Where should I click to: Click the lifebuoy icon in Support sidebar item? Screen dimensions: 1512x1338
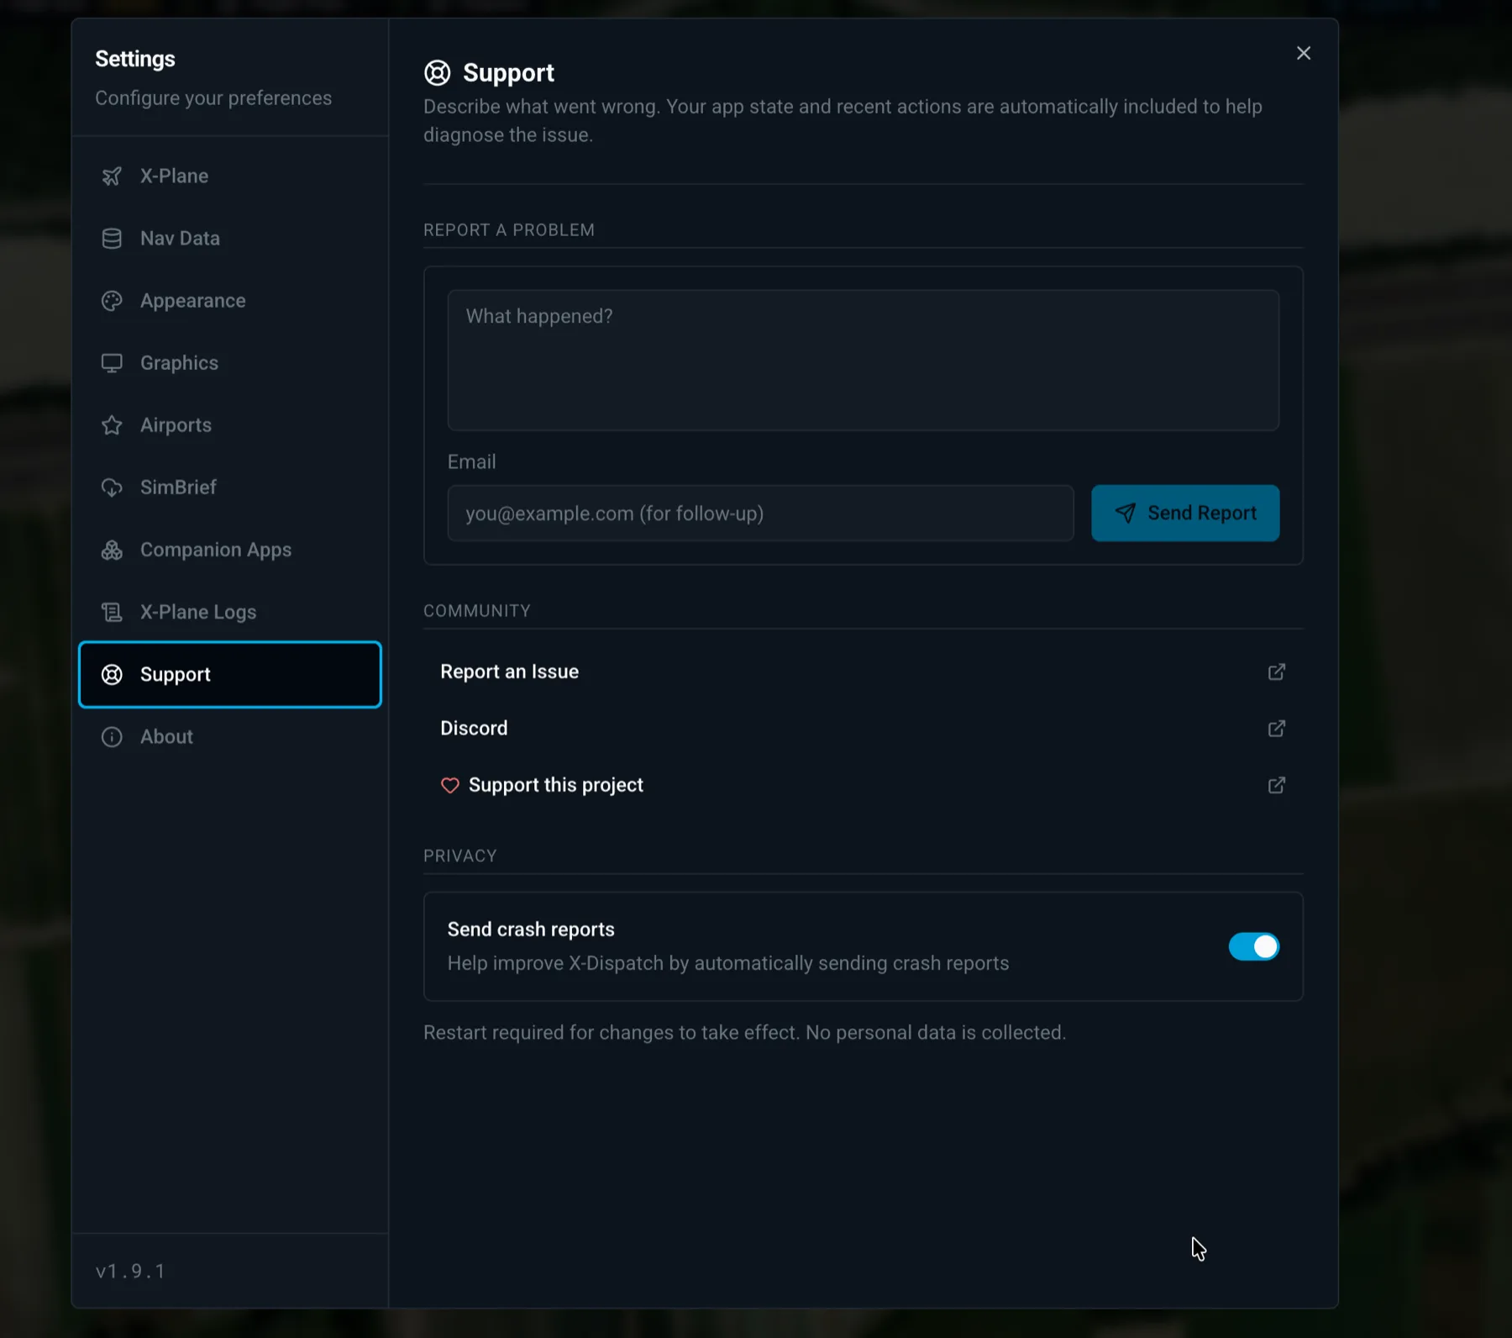[112, 674]
